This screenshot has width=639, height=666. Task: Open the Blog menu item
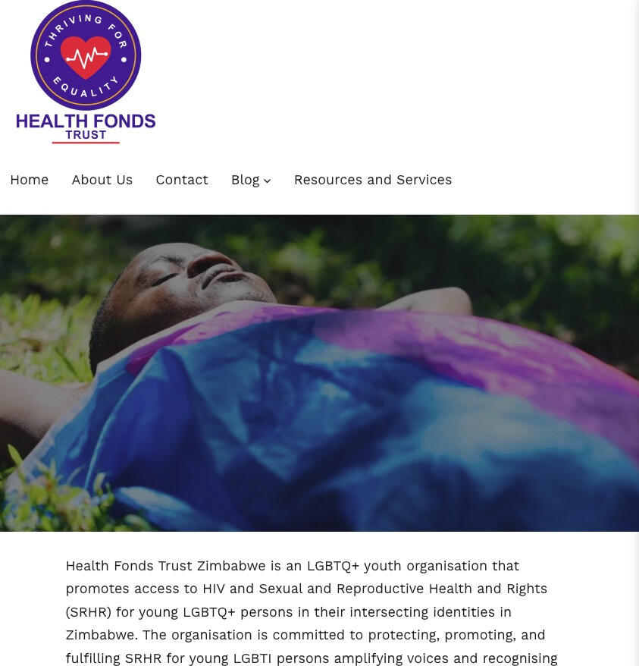(x=246, y=180)
